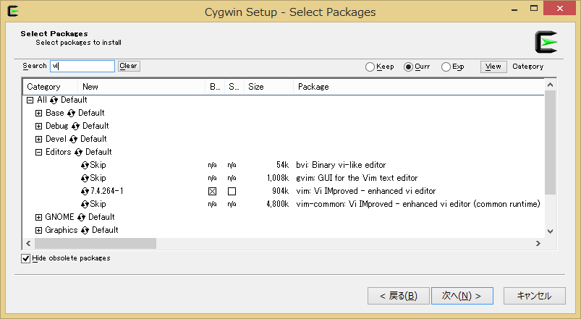
Task: Uncheck Hide obsolete packages
Action: tap(25, 258)
